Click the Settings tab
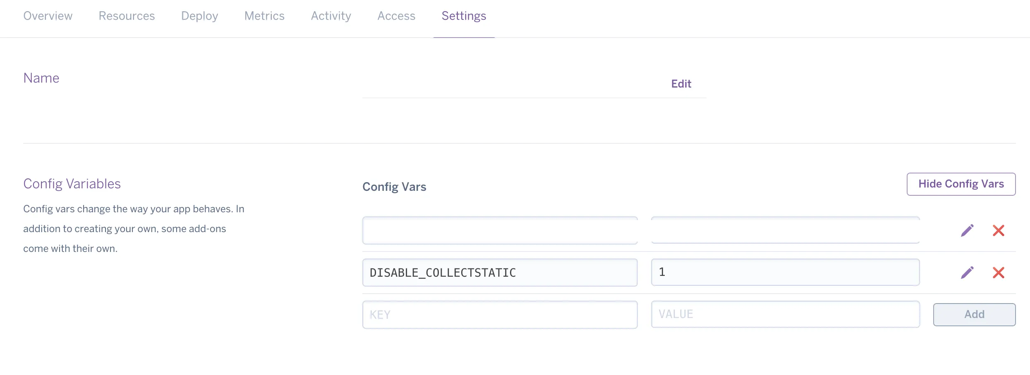The image size is (1030, 375). coord(464,16)
